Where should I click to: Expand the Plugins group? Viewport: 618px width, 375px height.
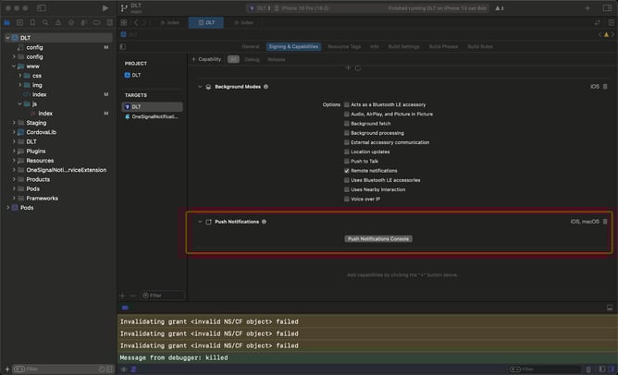pos(14,151)
